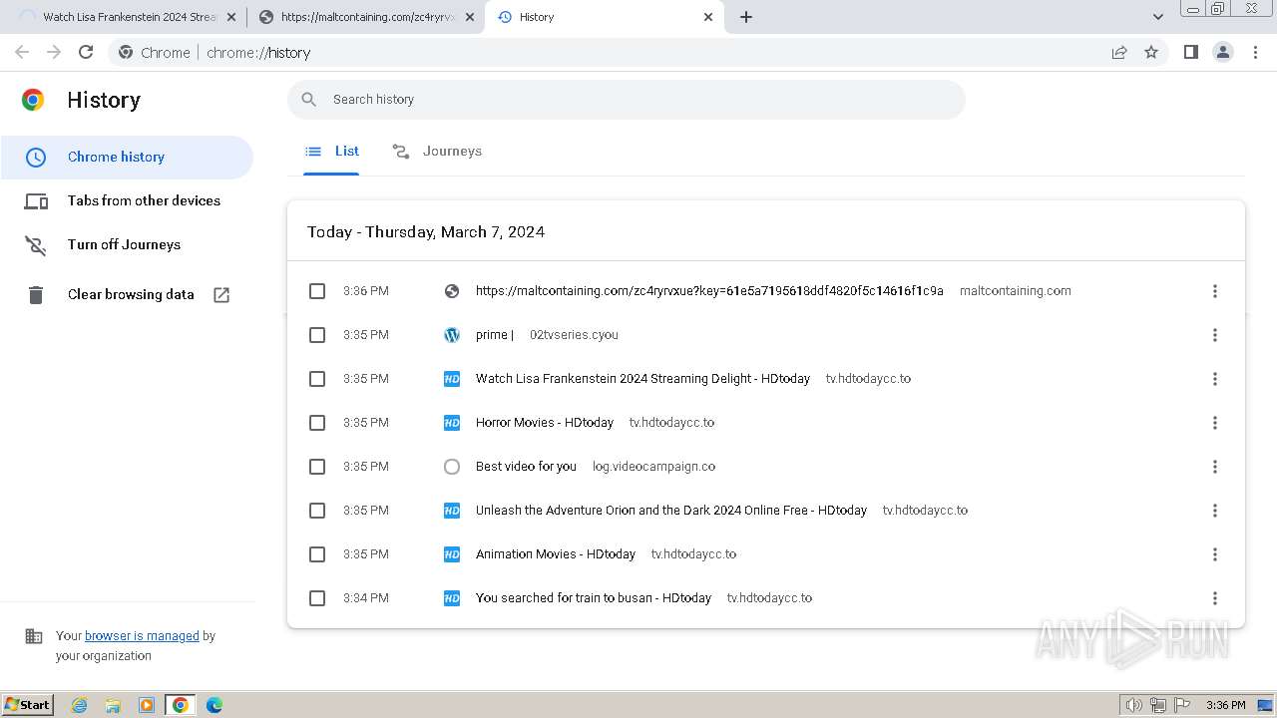The width and height of the screenshot is (1277, 718).
Task: Open actions menu for Animation Movies entry
Action: pos(1215,554)
